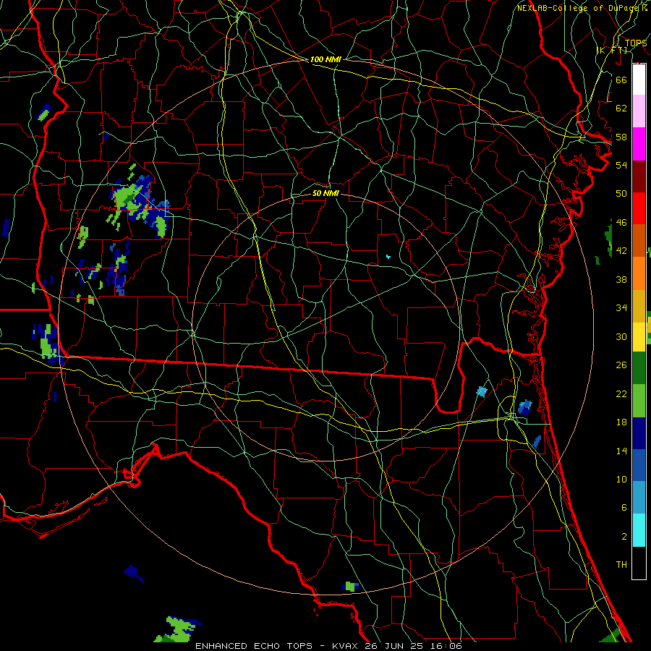
Task: Click the light pink legend swatch
Action: pyautogui.click(x=639, y=111)
